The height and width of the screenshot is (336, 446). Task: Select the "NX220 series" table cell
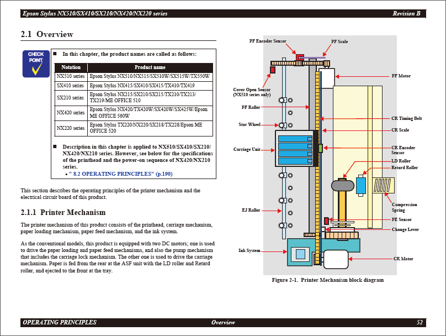tap(71, 128)
